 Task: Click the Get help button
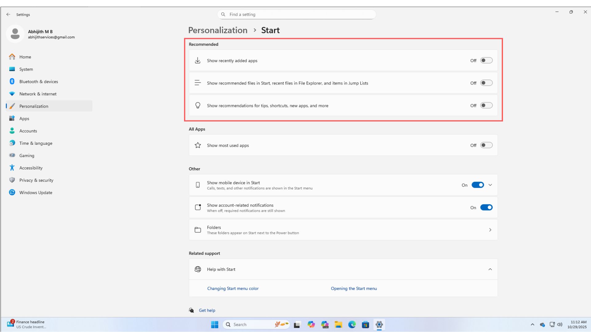[207, 310]
